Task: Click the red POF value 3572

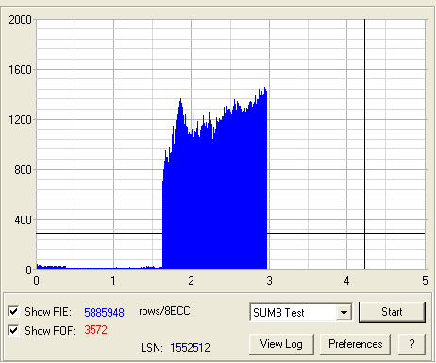Action: click(x=95, y=330)
